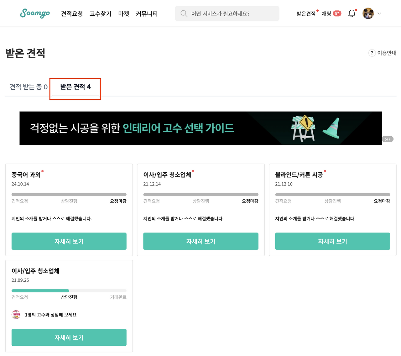Go to the 커뮤니티 menu

click(147, 13)
